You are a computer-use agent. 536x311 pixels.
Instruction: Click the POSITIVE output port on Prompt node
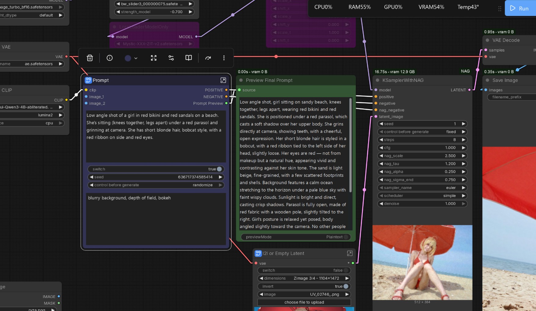[x=226, y=90]
